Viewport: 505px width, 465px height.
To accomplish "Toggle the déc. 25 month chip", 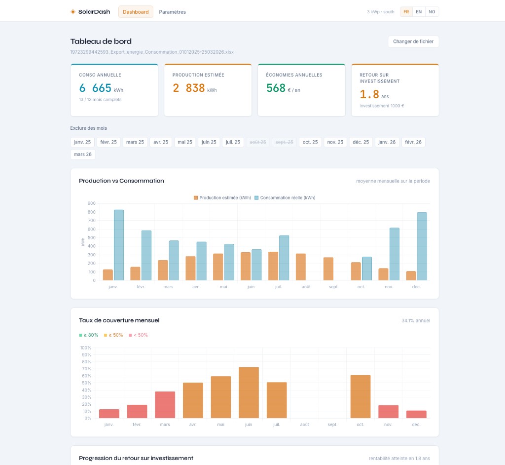I will point(360,142).
